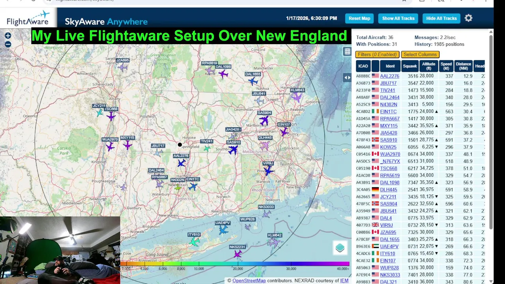Image resolution: width=505 pixels, height=284 pixels.
Task: Select the TIV241 aircraft icon on map
Action: point(207,148)
